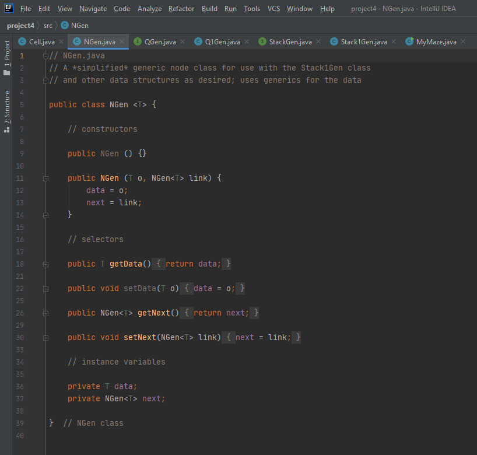Open the VCS menu
The image size is (477, 455).
pos(273,9)
